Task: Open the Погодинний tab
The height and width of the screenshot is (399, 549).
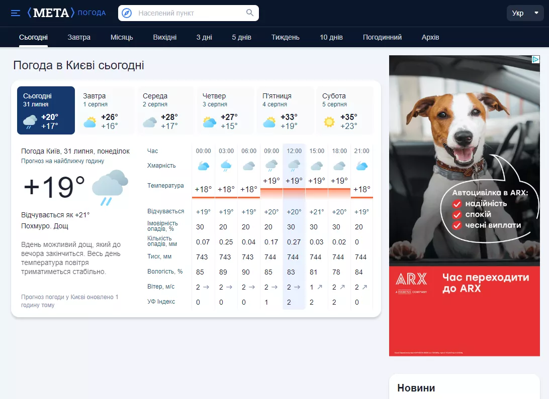Action: pos(382,37)
